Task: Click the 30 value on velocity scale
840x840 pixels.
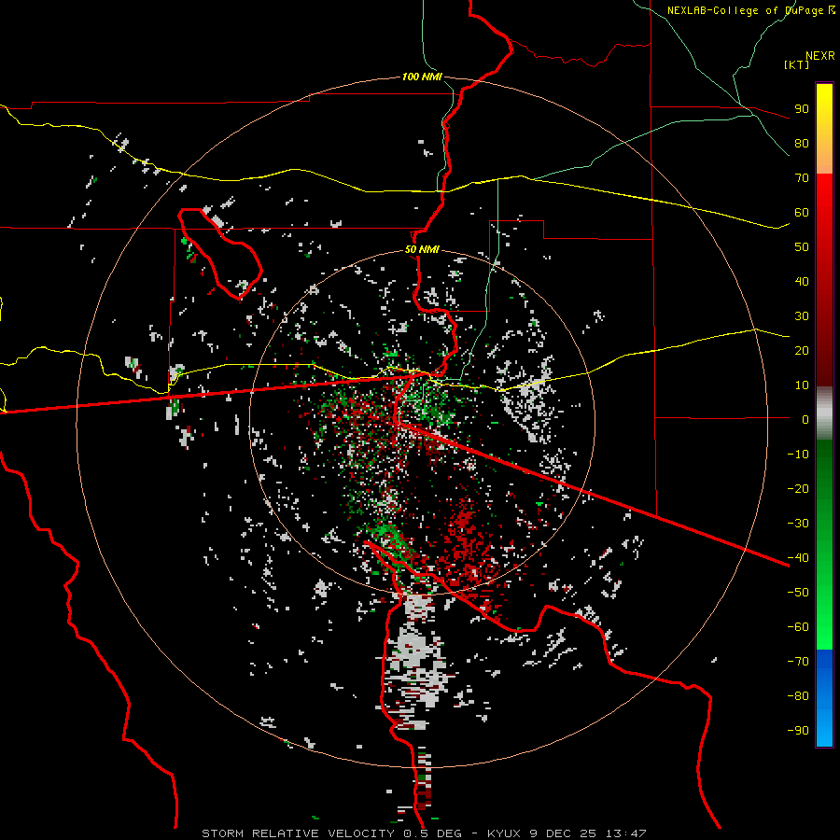Action: click(x=802, y=316)
